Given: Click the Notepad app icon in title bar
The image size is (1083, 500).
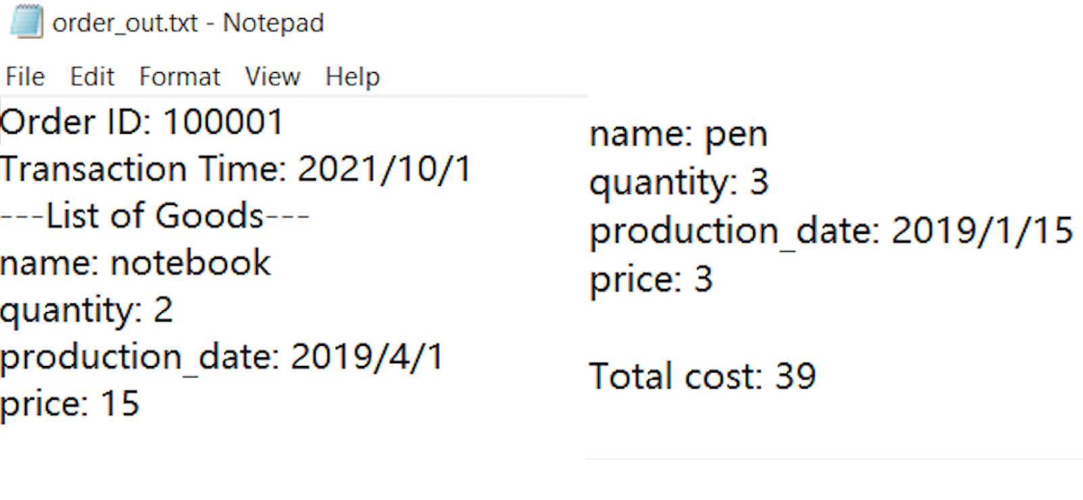Looking at the screenshot, I should tap(26, 22).
